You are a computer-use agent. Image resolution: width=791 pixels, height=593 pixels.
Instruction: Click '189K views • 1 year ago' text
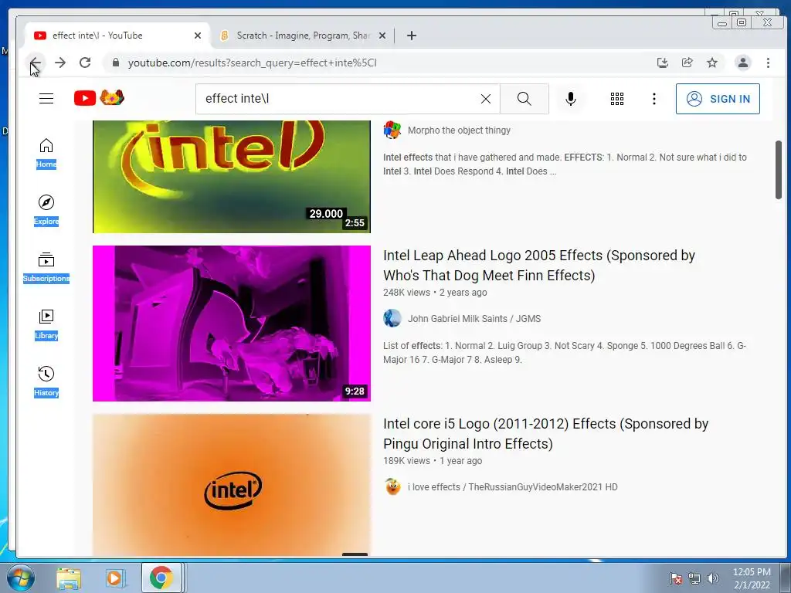pos(433,461)
